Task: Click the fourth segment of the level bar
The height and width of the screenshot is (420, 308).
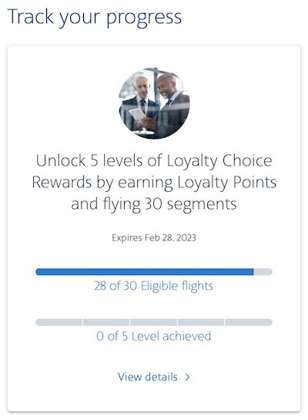Action: point(201,322)
